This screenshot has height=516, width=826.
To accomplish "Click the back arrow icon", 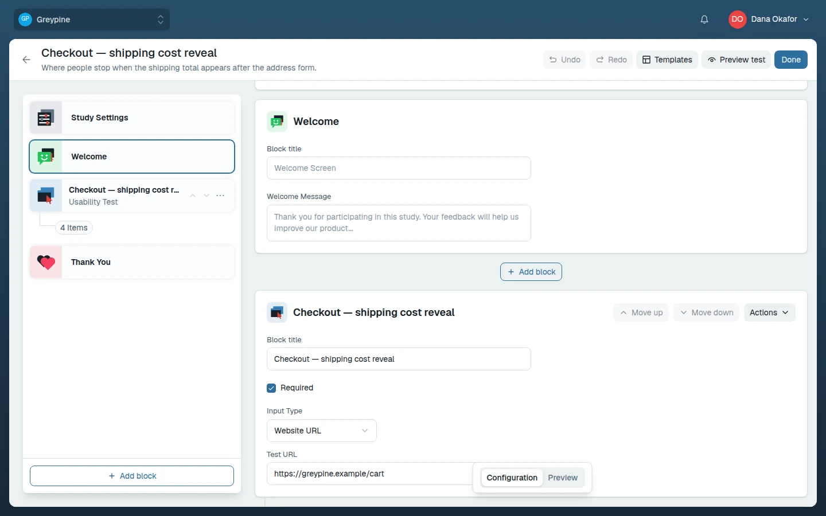I will (26, 60).
